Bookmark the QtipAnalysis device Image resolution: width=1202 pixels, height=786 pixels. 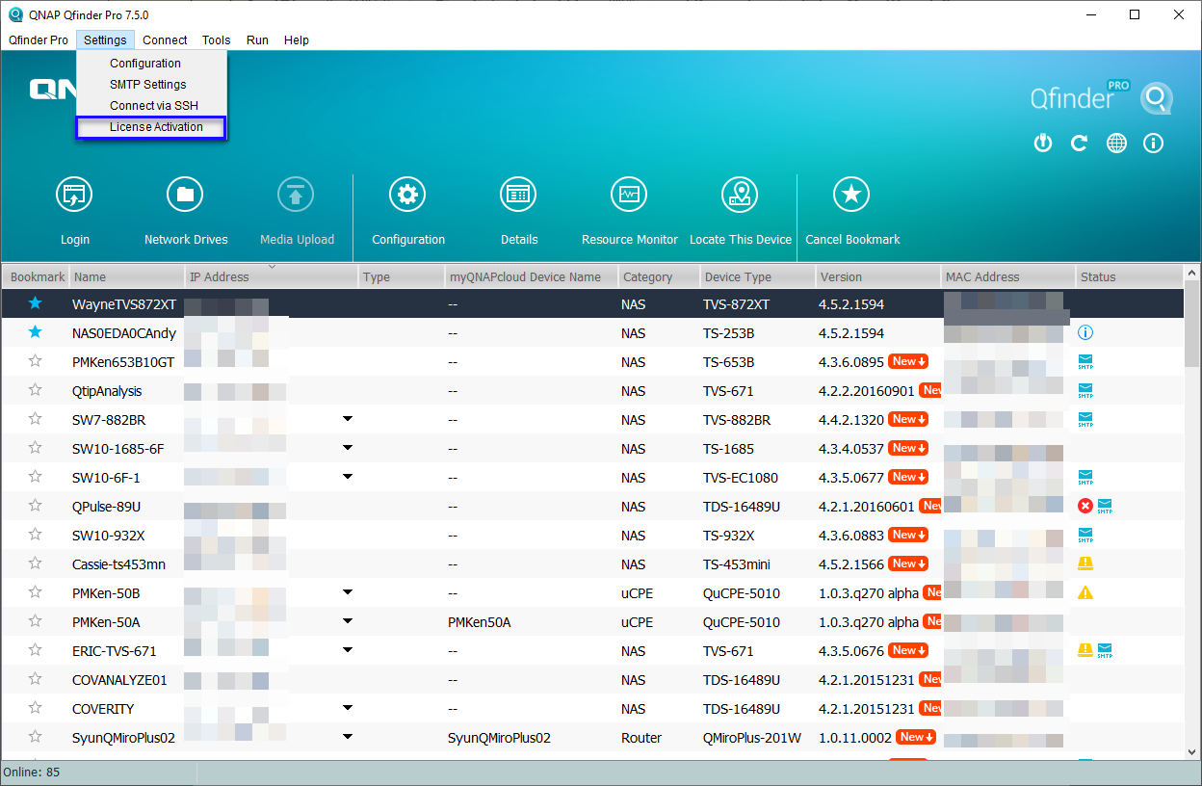pyautogui.click(x=36, y=389)
